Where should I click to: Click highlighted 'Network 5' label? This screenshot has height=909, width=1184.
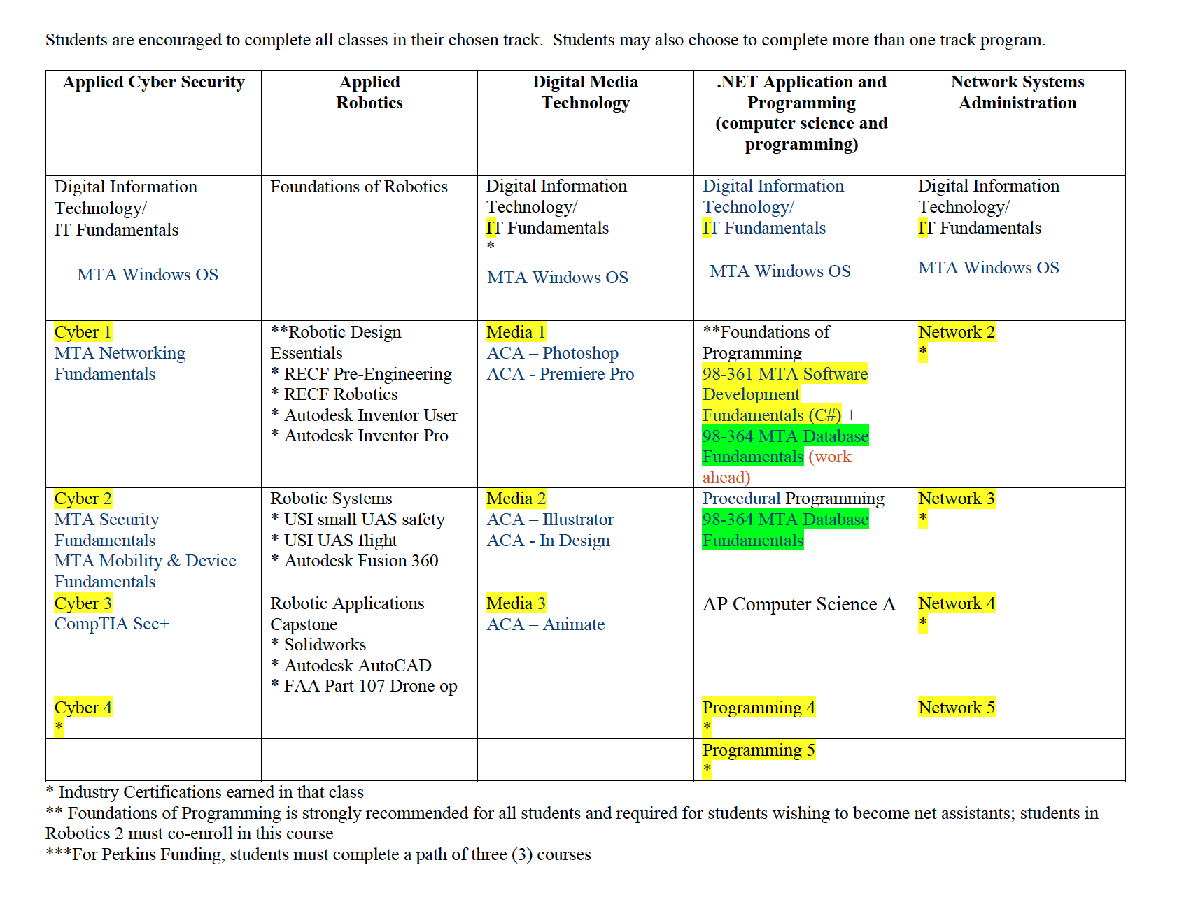point(957,708)
